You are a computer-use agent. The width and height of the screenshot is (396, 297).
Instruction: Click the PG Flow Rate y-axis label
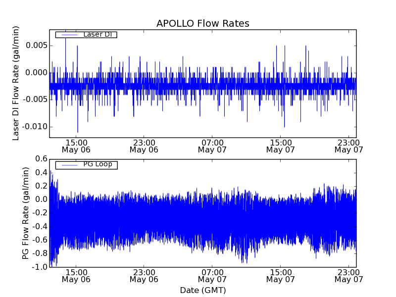coord(26,213)
